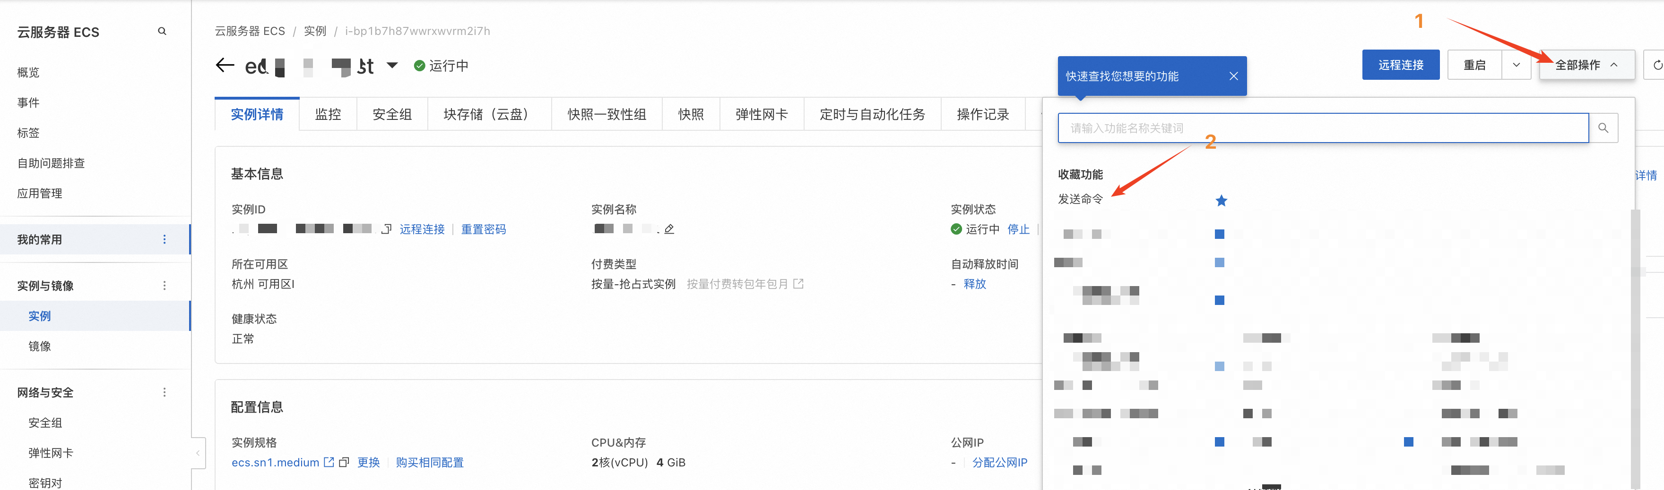Click the 按量付费转包年包月 link
This screenshot has height=490, width=1664.
pyautogui.click(x=745, y=284)
